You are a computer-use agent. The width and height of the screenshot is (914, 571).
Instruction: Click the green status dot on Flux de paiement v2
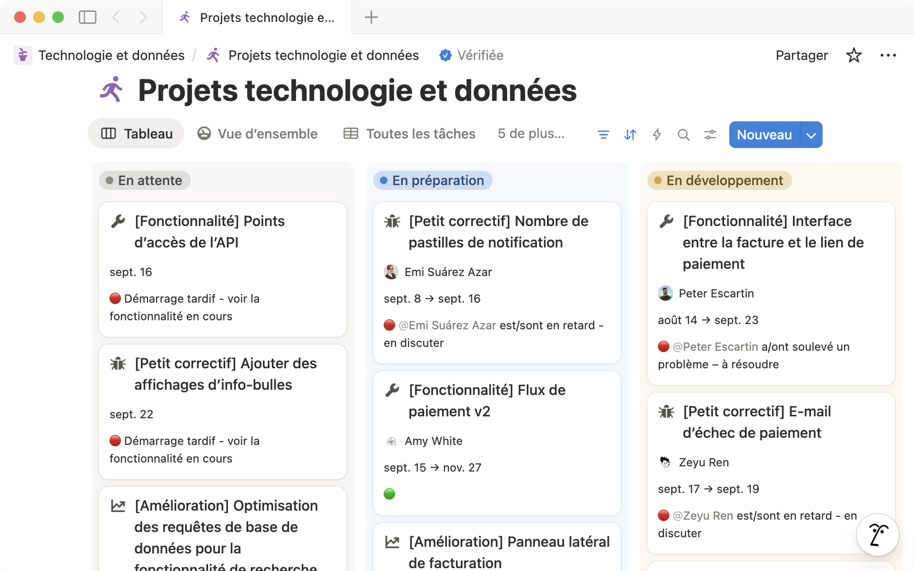[390, 494]
